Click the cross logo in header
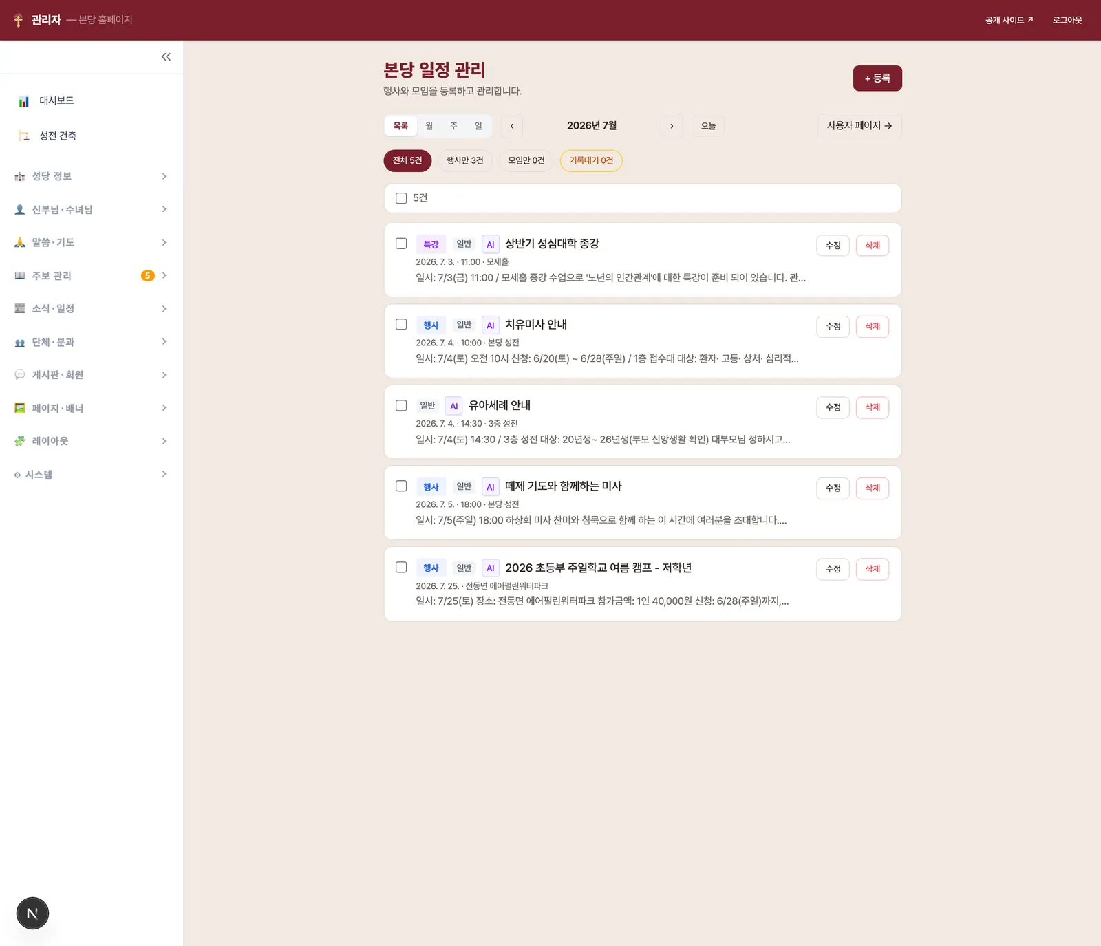The height and width of the screenshot is (946, 1101). pos(19,20)
